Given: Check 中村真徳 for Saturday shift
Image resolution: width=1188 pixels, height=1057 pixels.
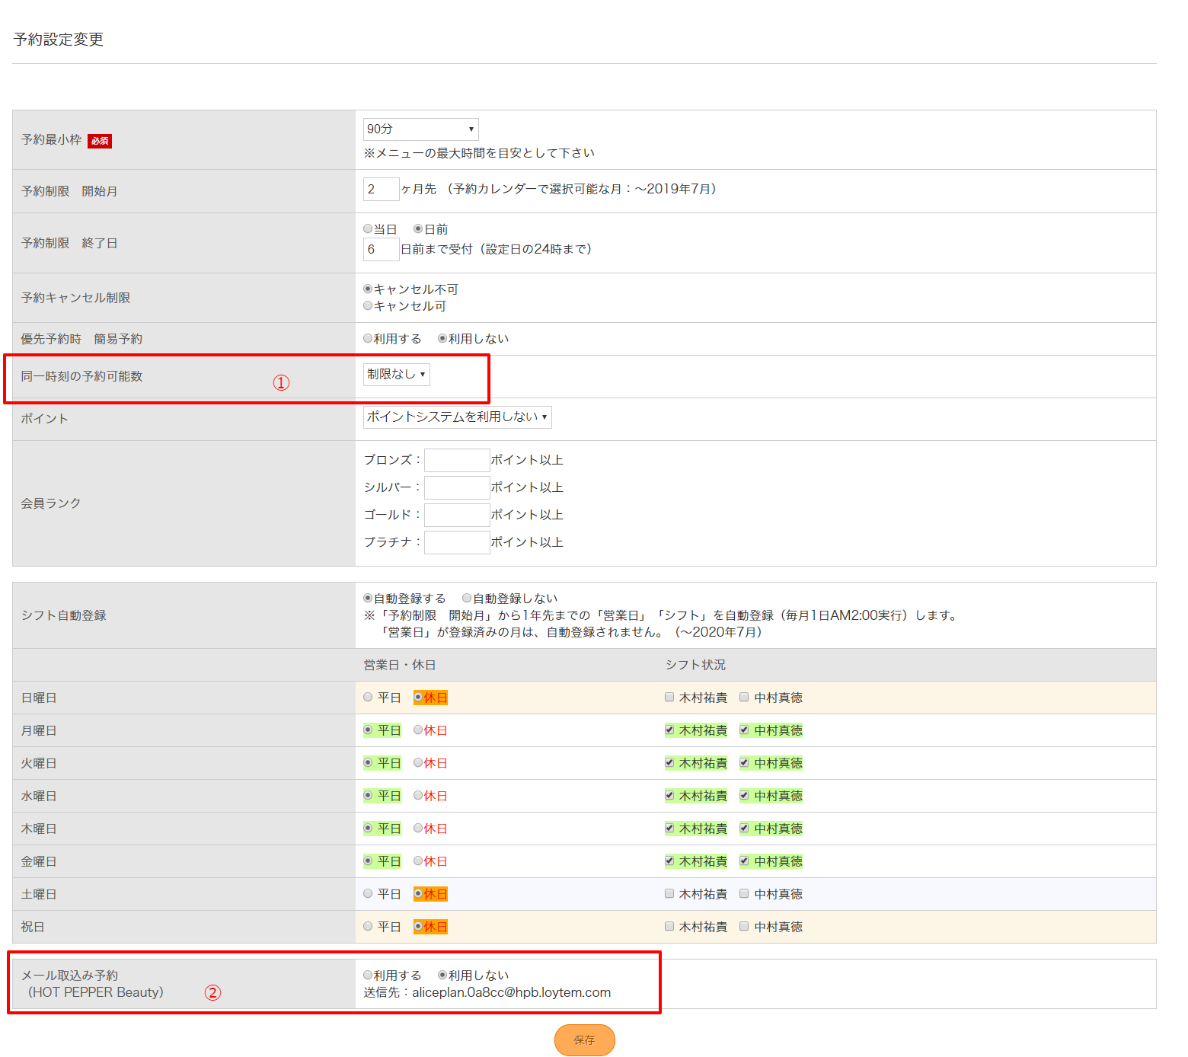Looking at the screenshot, I should click(x=744, y=894).
